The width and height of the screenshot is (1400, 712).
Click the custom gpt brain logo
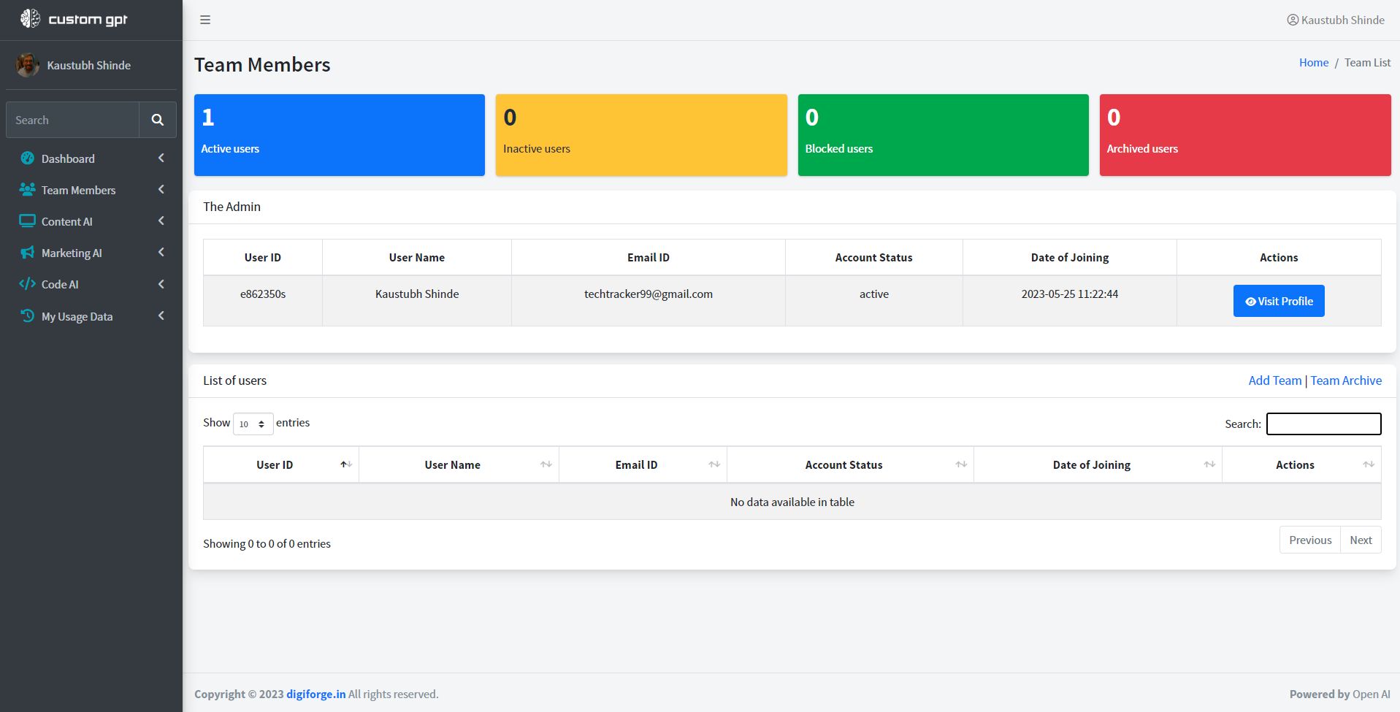coord(30,19)
